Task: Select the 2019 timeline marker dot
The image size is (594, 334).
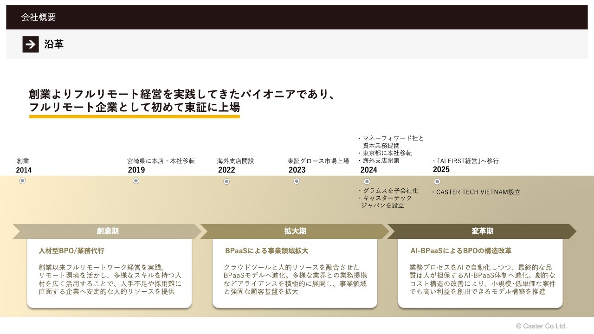Action: click(x=136, y=181)
